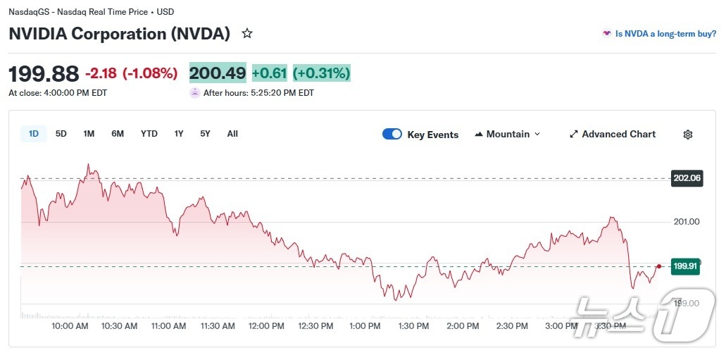Toggle the Key Events switch

[392, 134]
